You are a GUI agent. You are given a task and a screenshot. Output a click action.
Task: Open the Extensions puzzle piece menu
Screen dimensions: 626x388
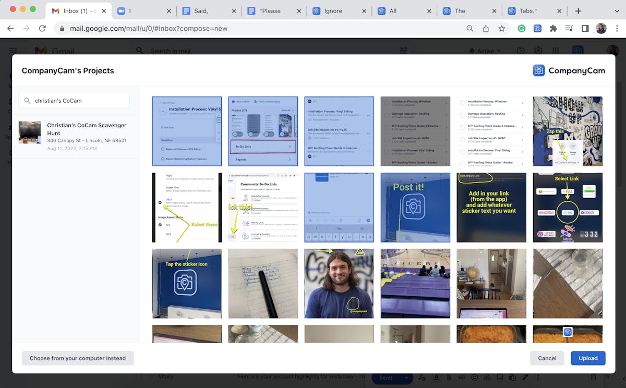pos(553,29)
